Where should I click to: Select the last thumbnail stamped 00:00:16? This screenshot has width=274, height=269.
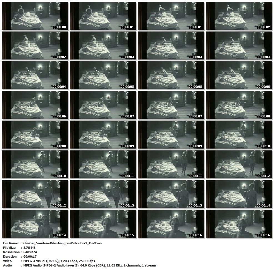coord(239,224)
